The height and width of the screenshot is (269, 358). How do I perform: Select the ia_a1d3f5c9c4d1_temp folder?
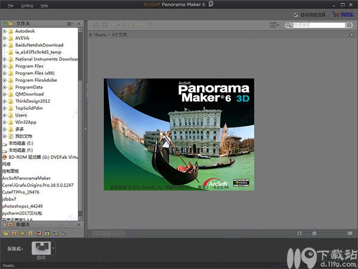pyautogui.click(x=38, y=52)
